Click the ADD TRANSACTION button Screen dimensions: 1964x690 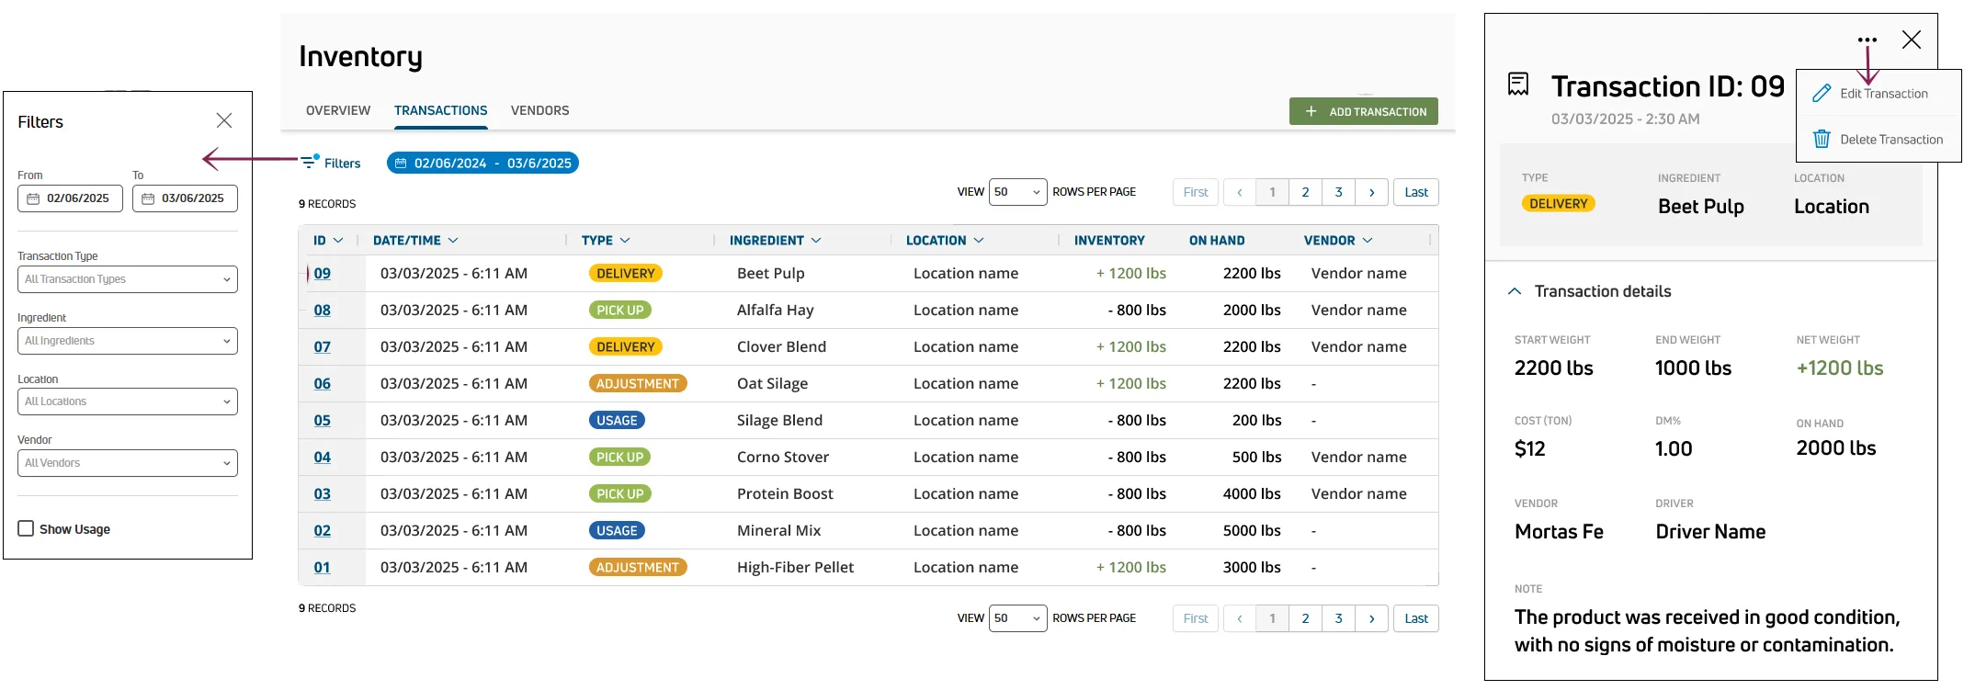pyautogui.click(x=1364, y=111)
